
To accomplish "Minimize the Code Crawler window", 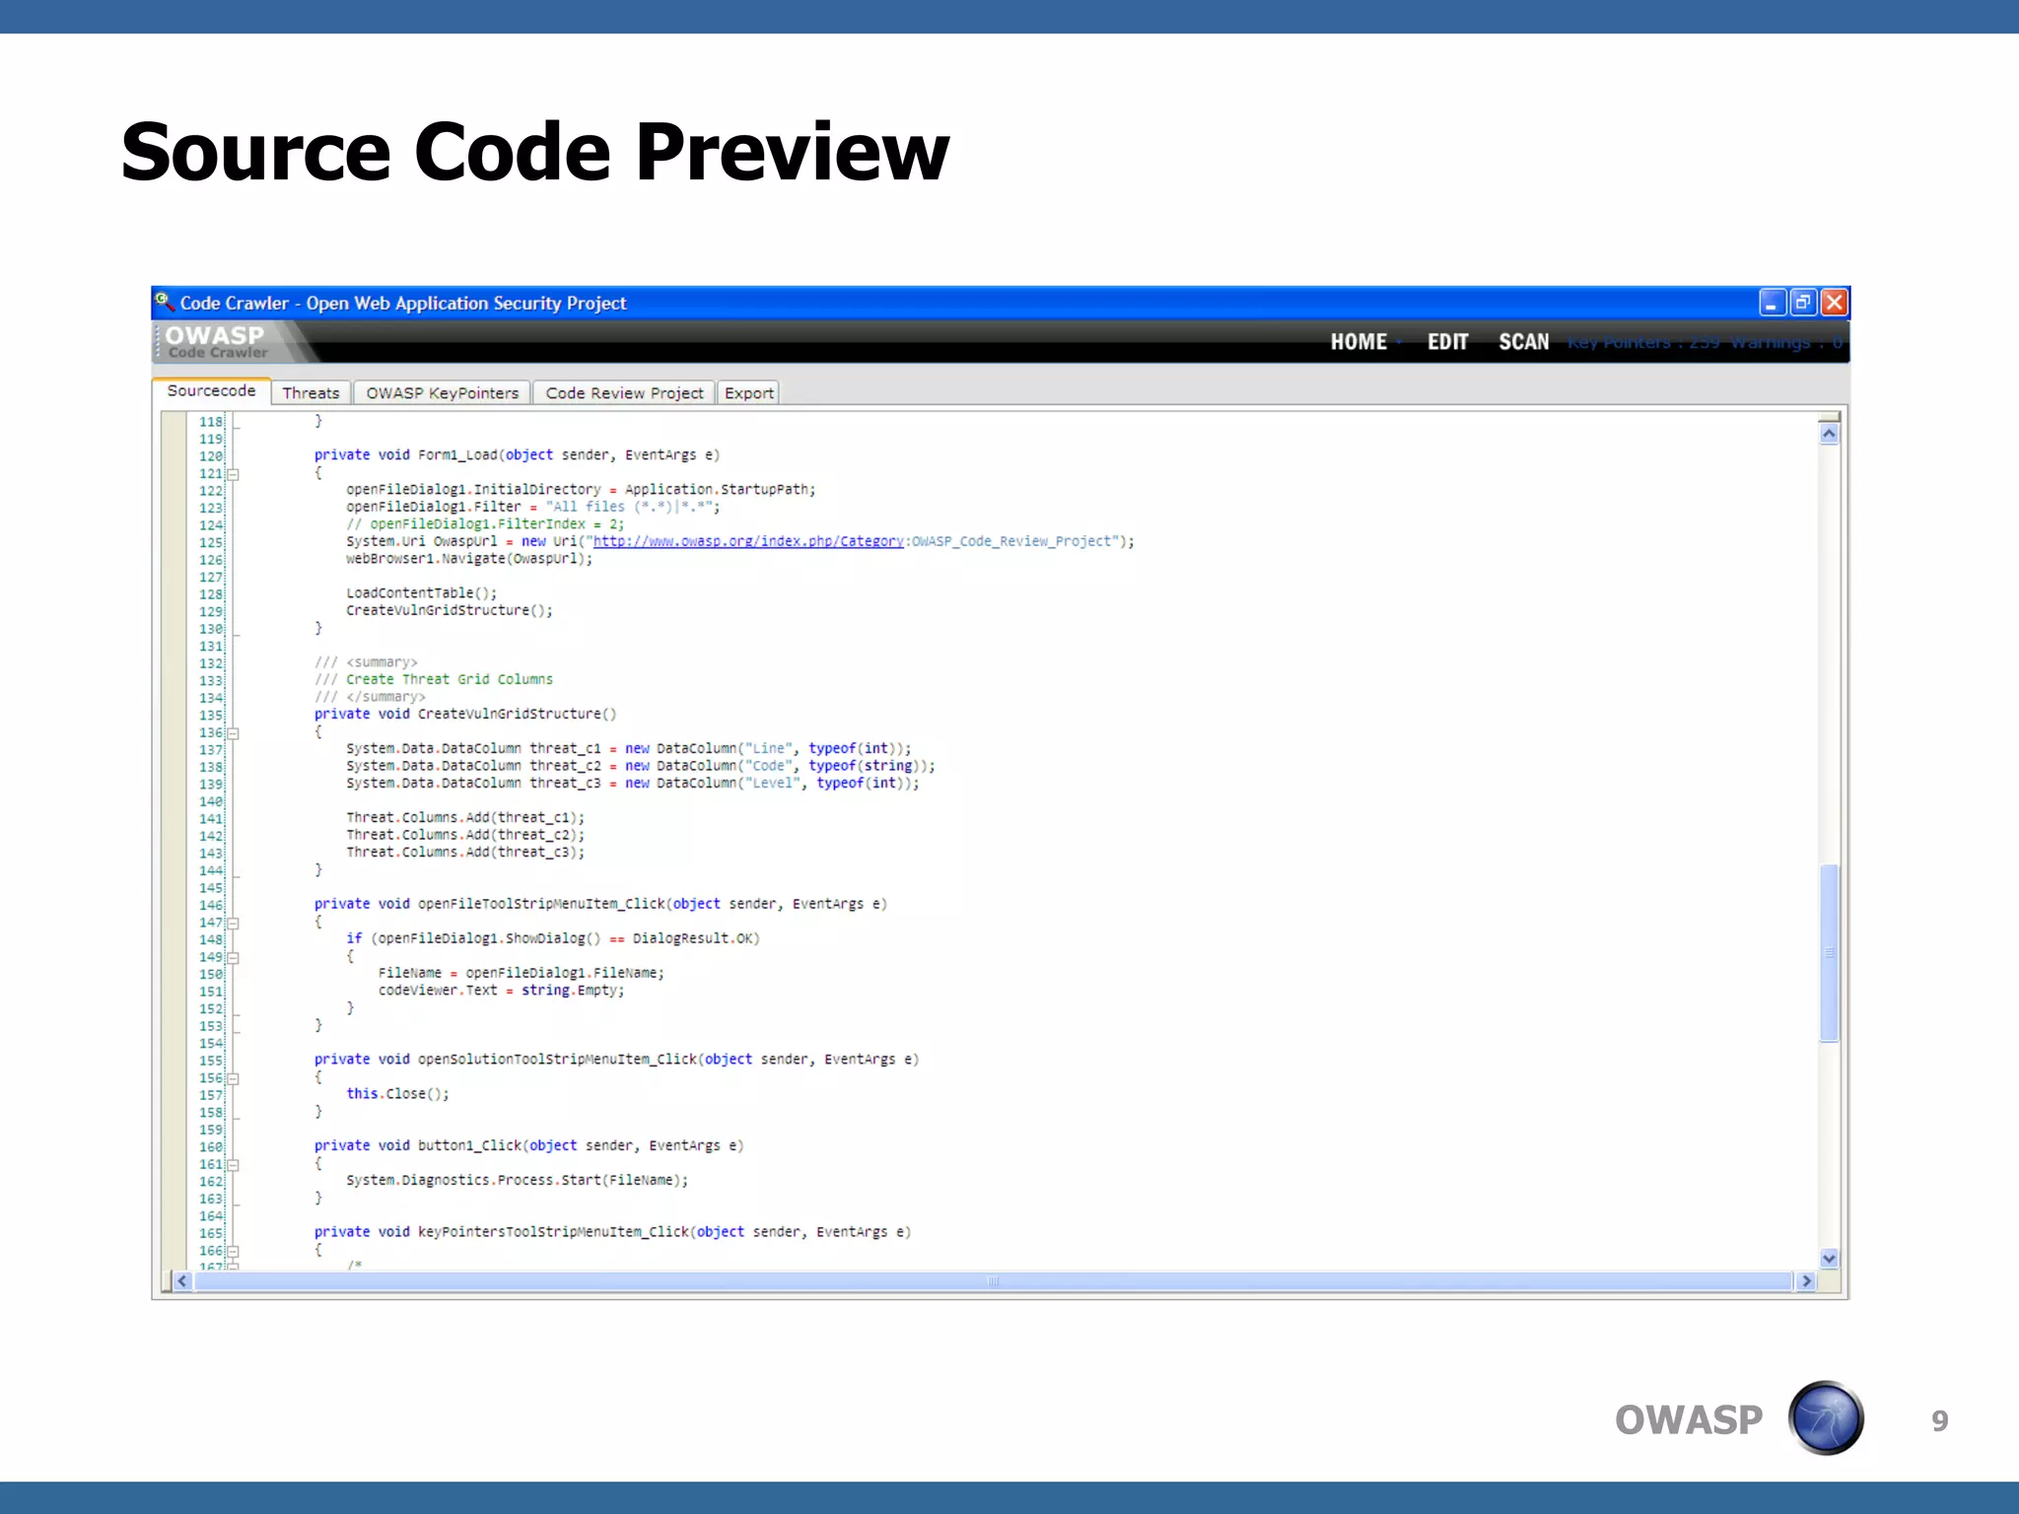I will point(1772,303).
